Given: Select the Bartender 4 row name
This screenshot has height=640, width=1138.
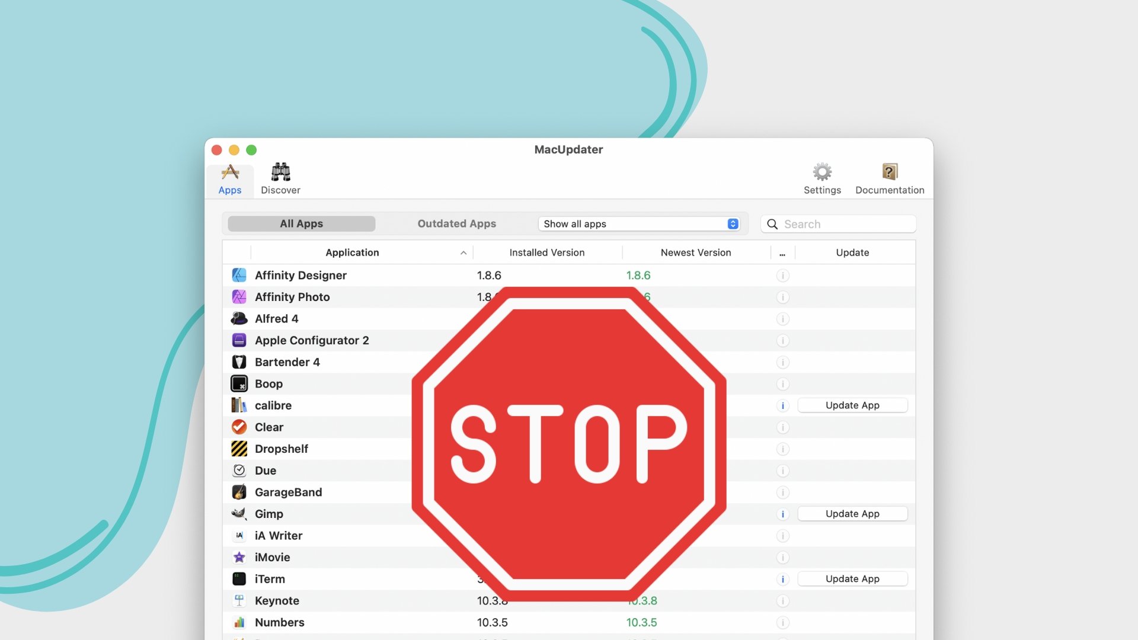Looking at the screenshot, I should tap(287, 362).
